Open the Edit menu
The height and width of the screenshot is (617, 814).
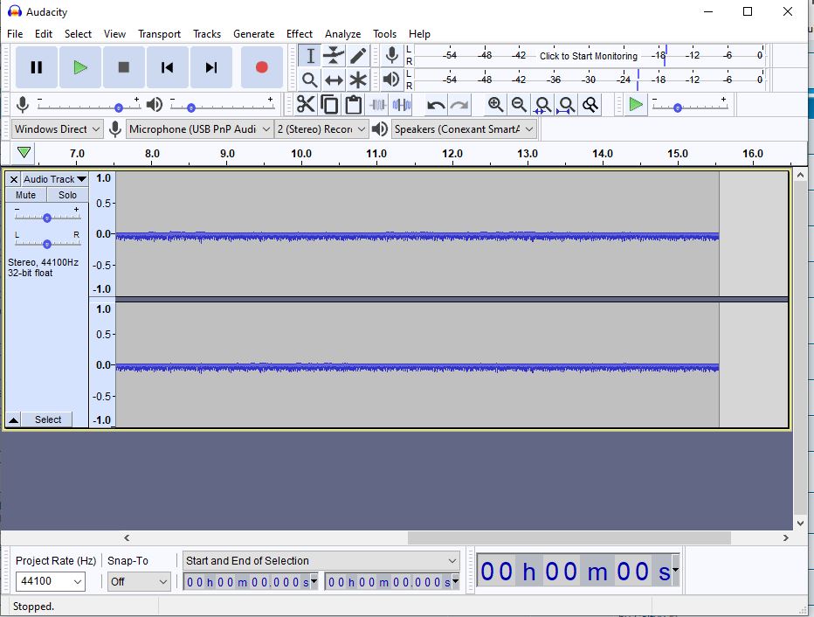[x=44, y=34]
